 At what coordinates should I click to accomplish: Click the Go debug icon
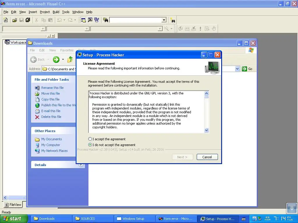click(x=207, y=29)
